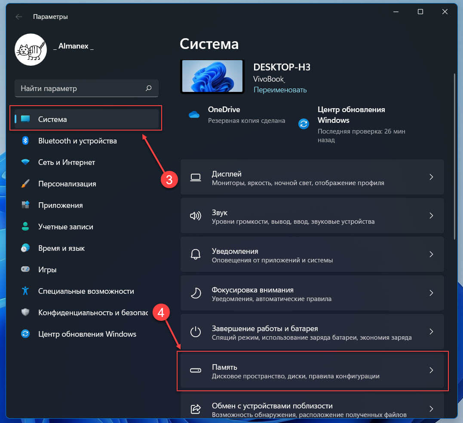Click the moon Фокусировка внимания icon
Screen dimensions: 463x423
click(196, 293)
